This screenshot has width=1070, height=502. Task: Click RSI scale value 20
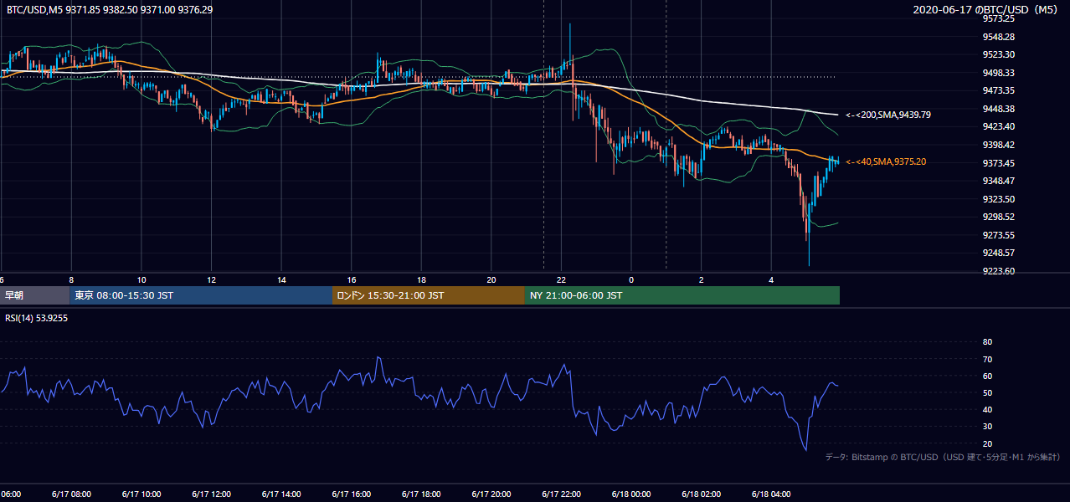987,443
